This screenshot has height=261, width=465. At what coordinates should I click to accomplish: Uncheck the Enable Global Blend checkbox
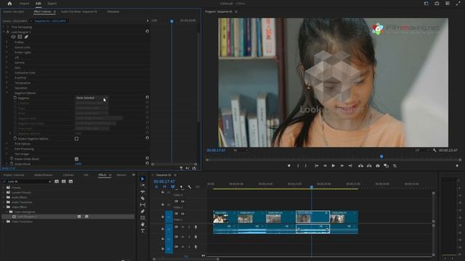[76, 159]
